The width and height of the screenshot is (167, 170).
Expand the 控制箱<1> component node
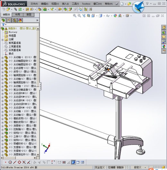[x=3, y=130]
